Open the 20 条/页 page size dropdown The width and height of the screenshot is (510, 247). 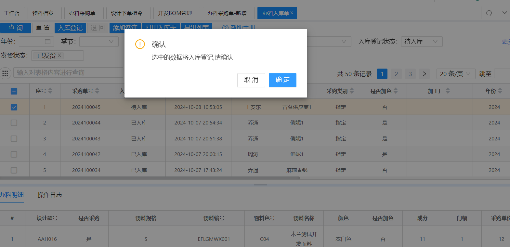pos(455,74)
